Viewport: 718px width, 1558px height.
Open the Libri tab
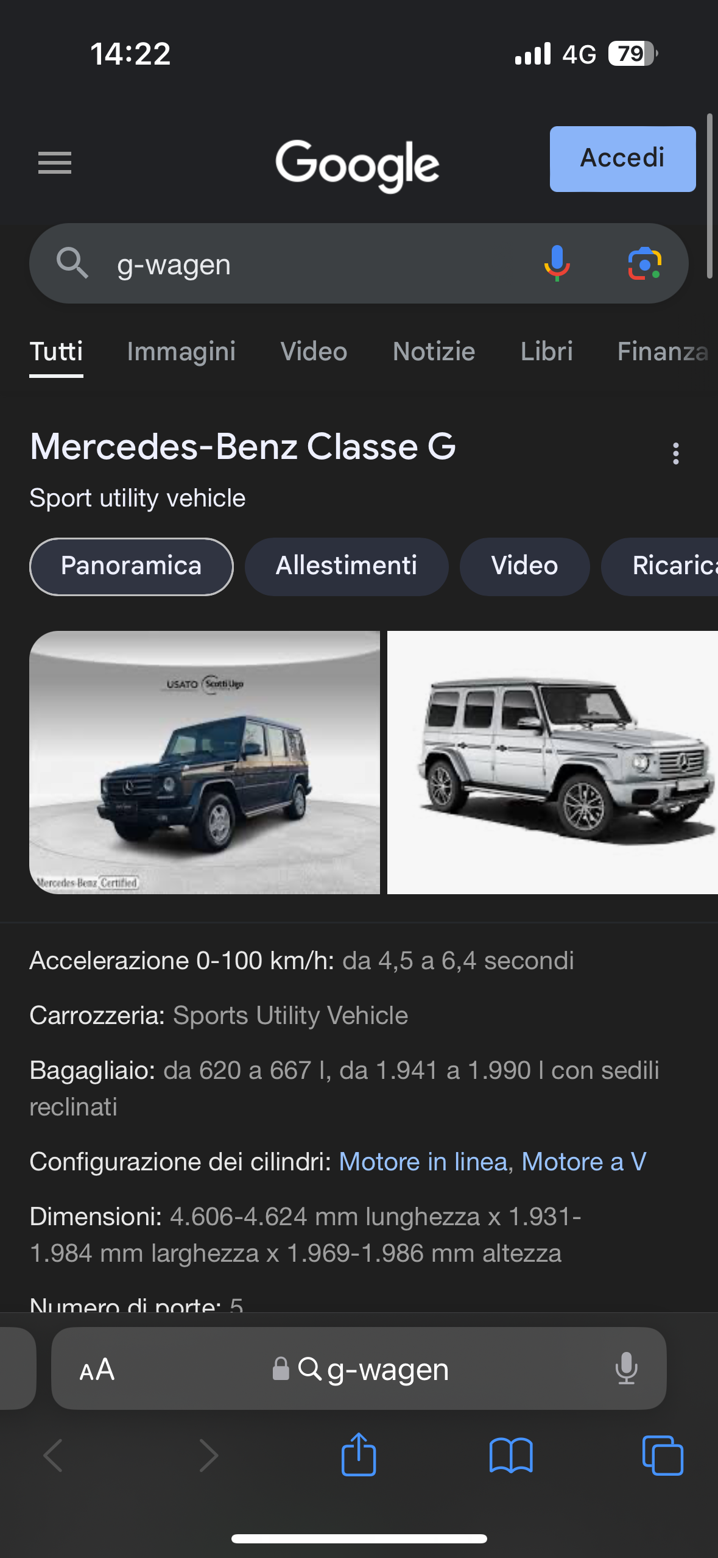click(547, 351)
